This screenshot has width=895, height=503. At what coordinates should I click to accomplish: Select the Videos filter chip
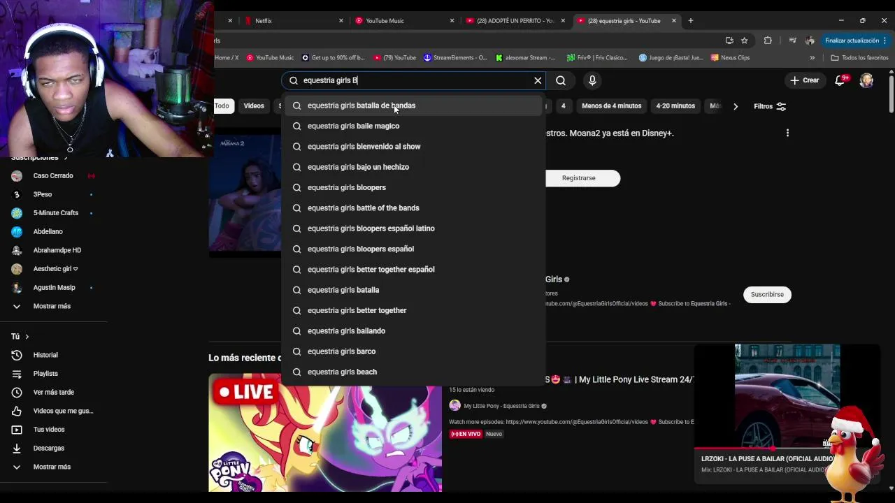coord(254,105)
